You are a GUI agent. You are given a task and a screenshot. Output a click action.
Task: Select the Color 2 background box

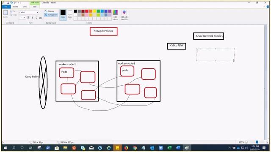70,15
